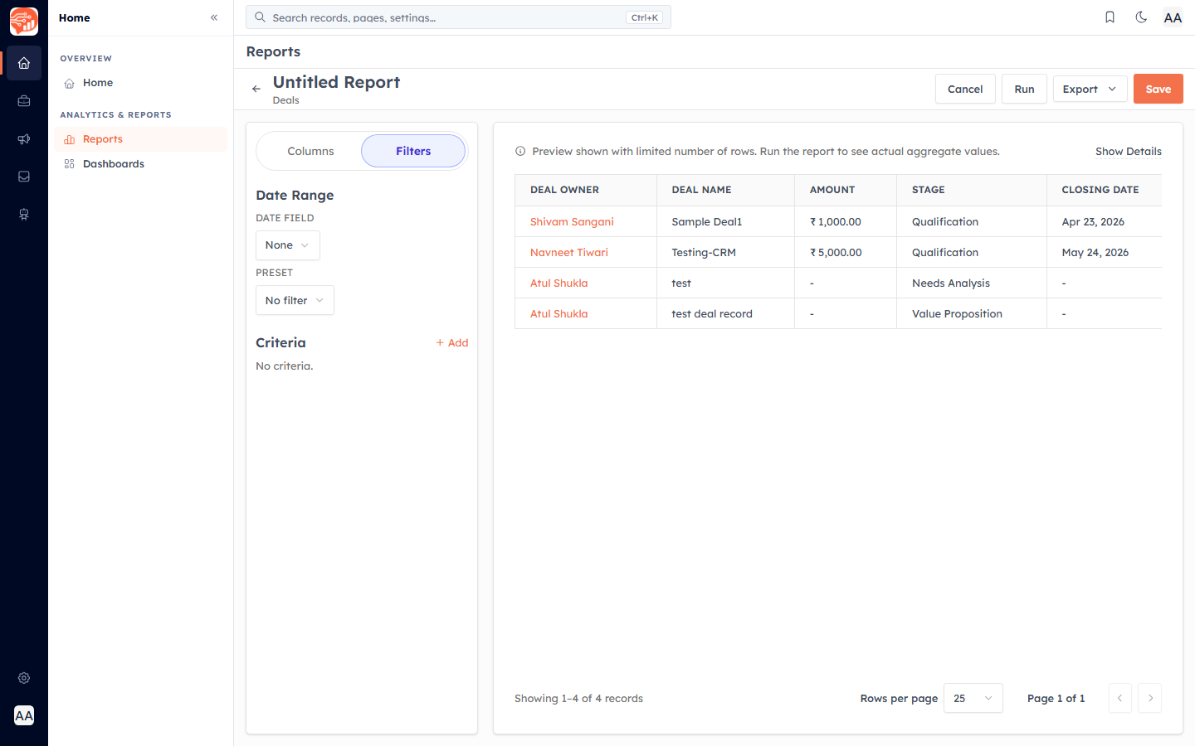Open the DATE FIELD None dropdown
Viewport: 1195px width, 746px height.
287,245
